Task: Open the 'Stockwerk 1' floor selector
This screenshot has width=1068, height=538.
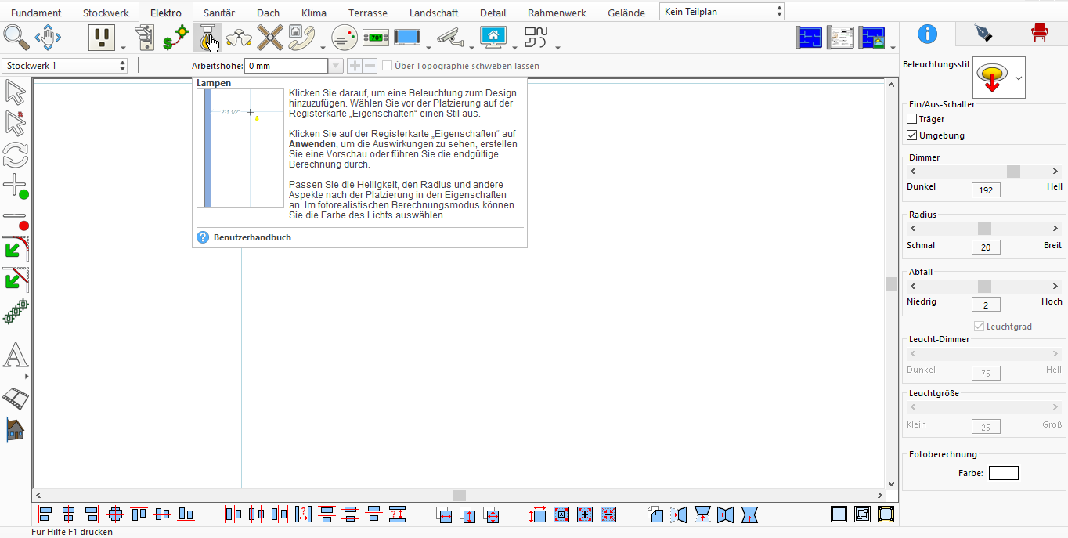Action: (65, 66)
